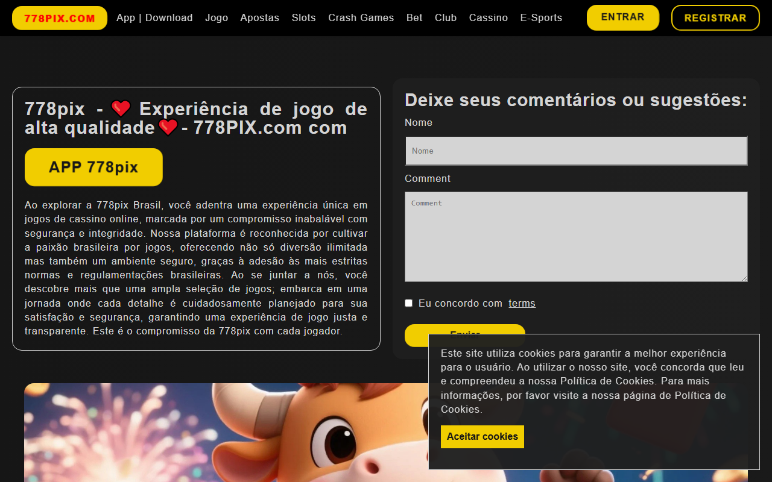Click the APP 778pix button
Screen dimensions: 772x482
pyautogui.click(x=93, y=167)
